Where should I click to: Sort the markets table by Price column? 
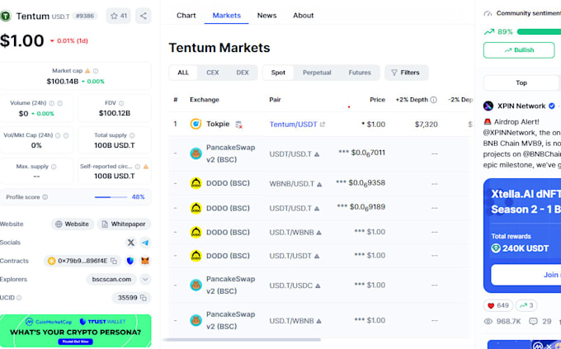377,100
